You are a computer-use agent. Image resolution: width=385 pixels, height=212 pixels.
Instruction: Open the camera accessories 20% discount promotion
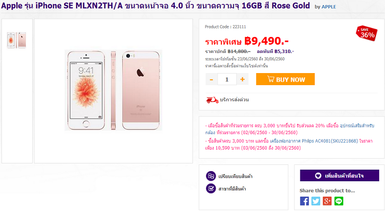click(290, 129)
